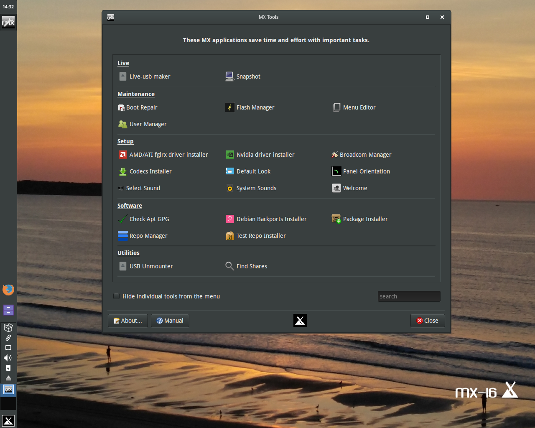Open Repo Manager
This screenshot has width=535, height=428.
143,236
